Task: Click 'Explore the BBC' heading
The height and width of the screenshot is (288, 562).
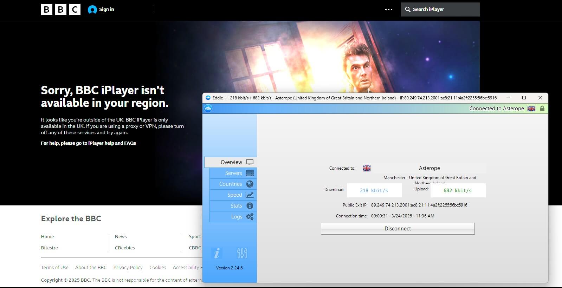Action: [71, 218]
